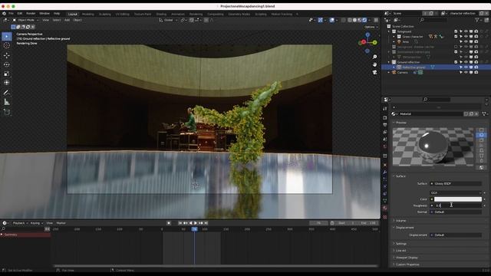Click the Marker menu in timeline
491x276 pixels.
pyautogui.click(x=61, y=223)
